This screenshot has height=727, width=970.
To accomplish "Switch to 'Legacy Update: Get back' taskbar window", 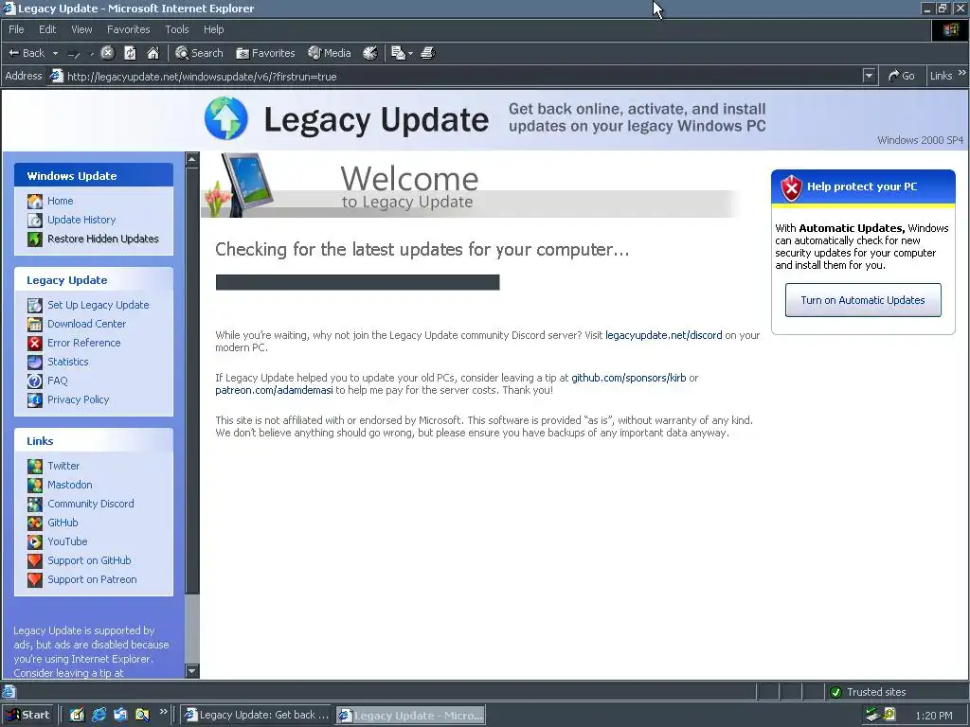I will pyautogui.click(x=257, y=715).
